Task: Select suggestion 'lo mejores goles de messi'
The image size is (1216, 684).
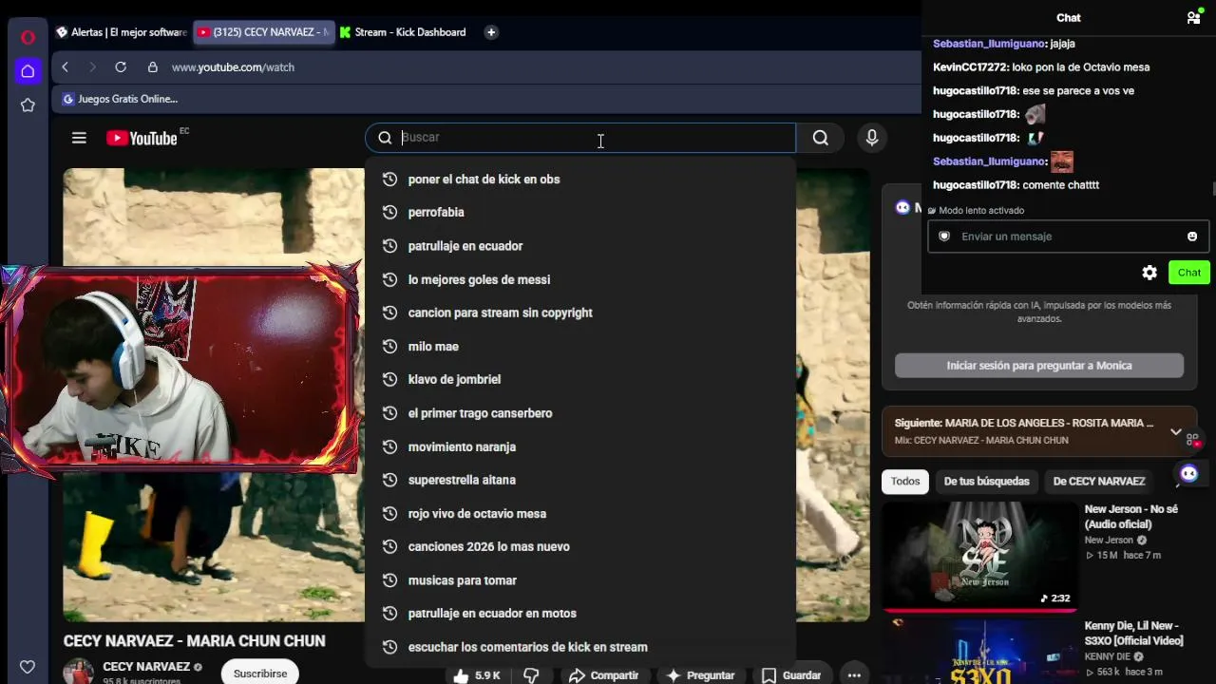Action: [580, 279]
